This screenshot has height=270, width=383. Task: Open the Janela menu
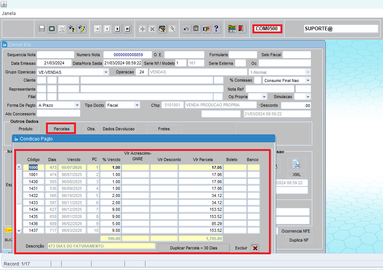tap(9, 13)
